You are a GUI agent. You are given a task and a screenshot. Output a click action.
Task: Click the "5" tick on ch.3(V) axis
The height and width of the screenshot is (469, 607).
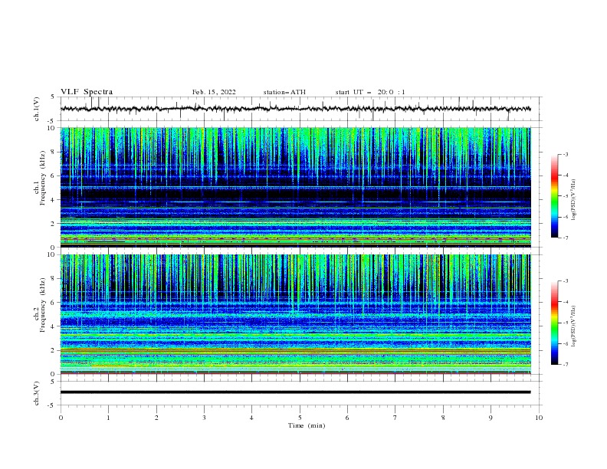point(53,382)
